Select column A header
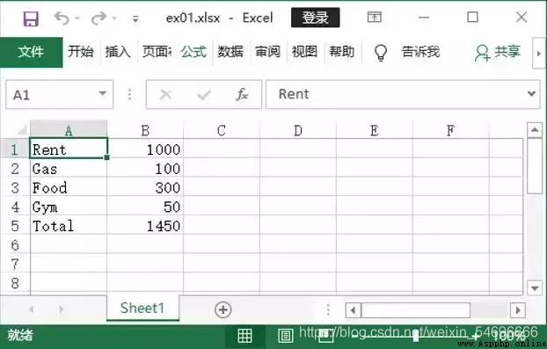This screenshot has width=547, height=349. [69, 130]
